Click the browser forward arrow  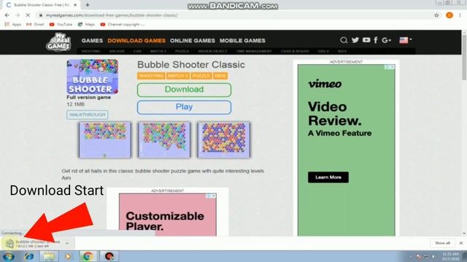[18, 15]
